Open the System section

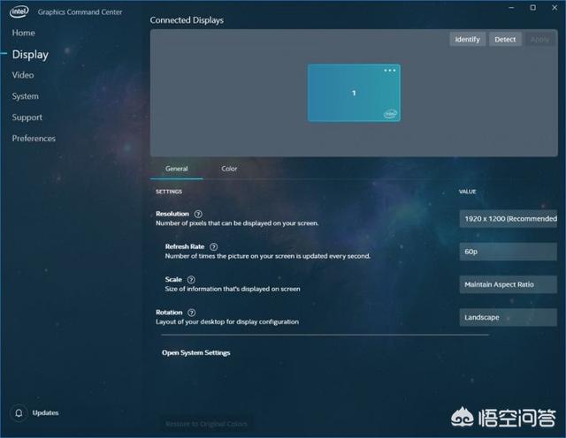pyautogui.click(x=26, y=96)
